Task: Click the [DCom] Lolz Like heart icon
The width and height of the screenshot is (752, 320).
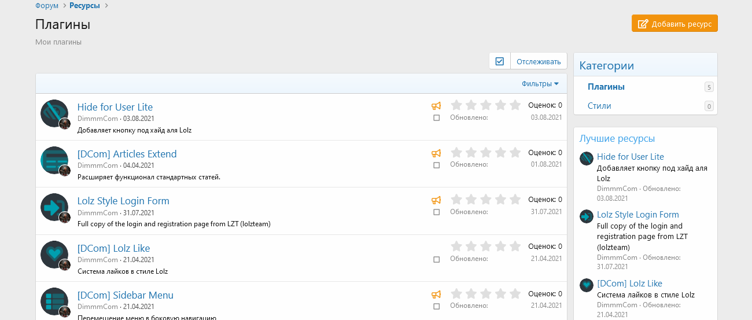Action: 54,254
